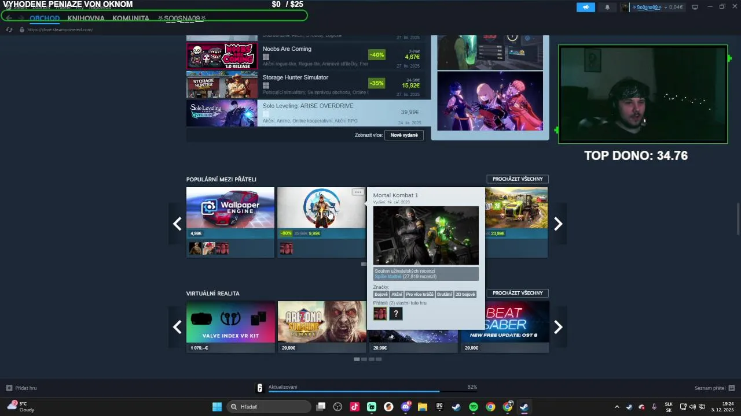Click the Pro více hráčů tag

point(420,295)
